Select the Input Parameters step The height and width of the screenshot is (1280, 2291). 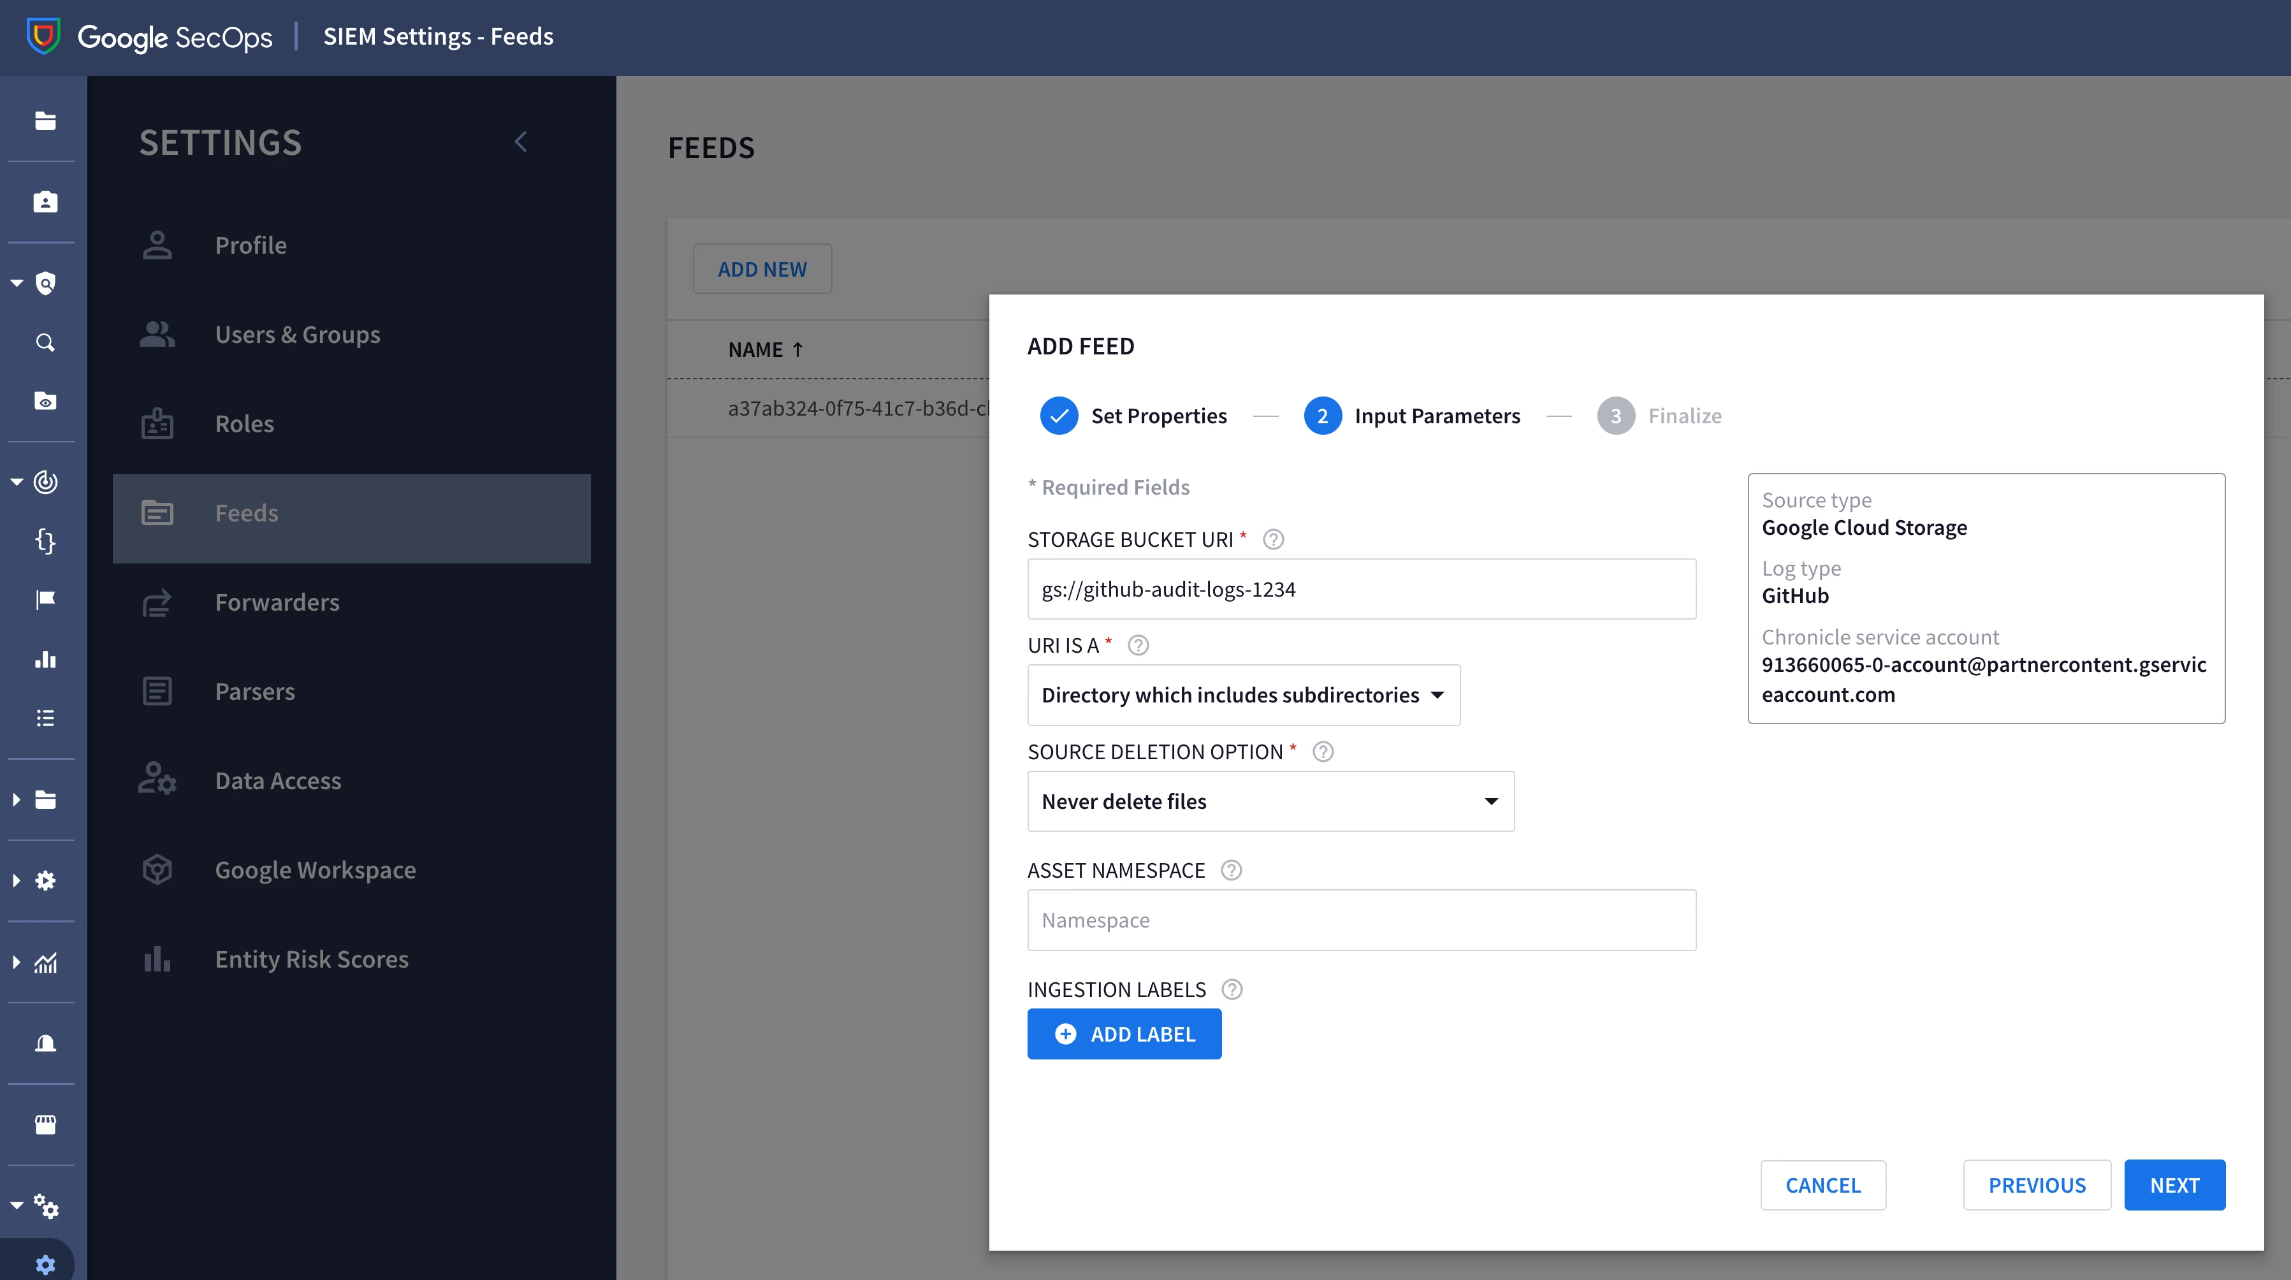(x=1413, y=416)
